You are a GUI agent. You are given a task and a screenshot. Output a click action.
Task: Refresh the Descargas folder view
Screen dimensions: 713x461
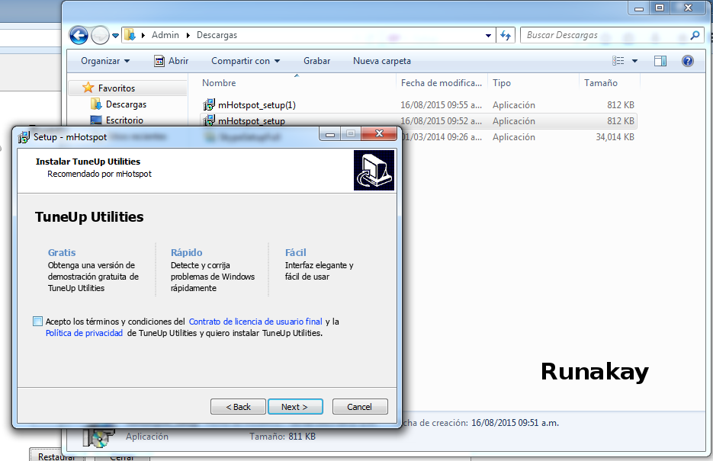tap(505, 35)
